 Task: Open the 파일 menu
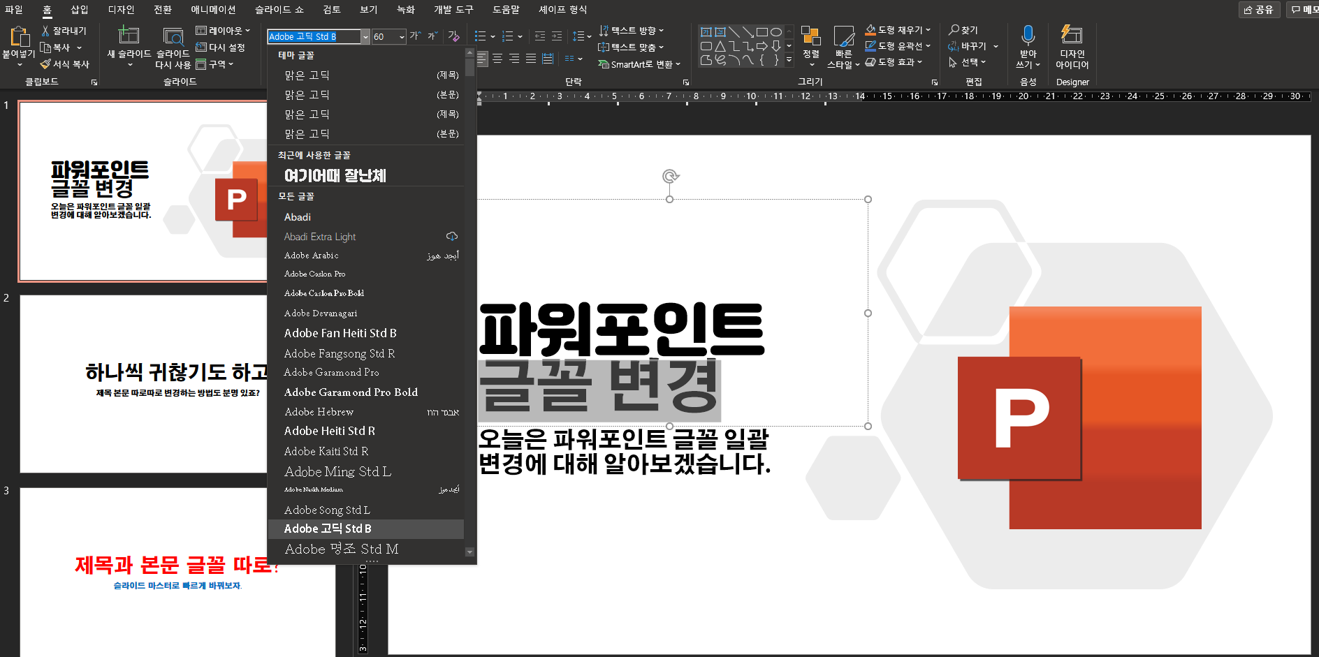14,9
